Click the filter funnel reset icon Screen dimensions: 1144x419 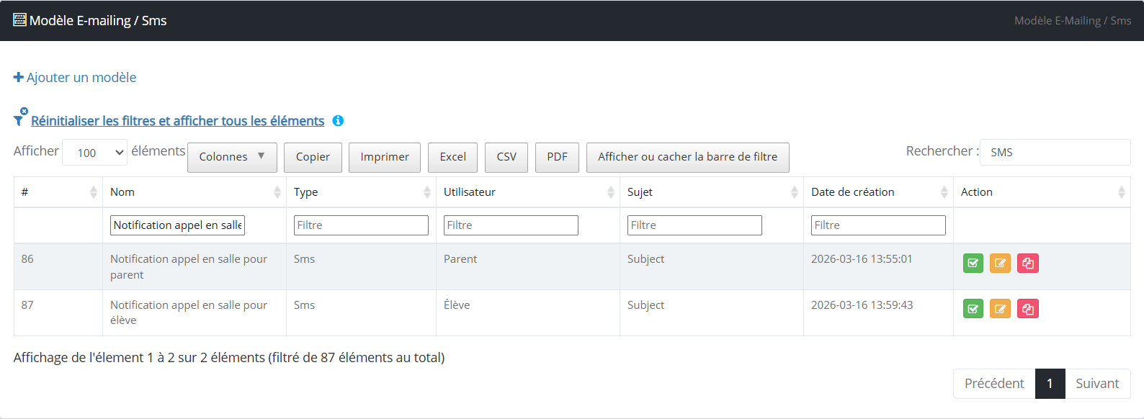(x=20, y=118)
